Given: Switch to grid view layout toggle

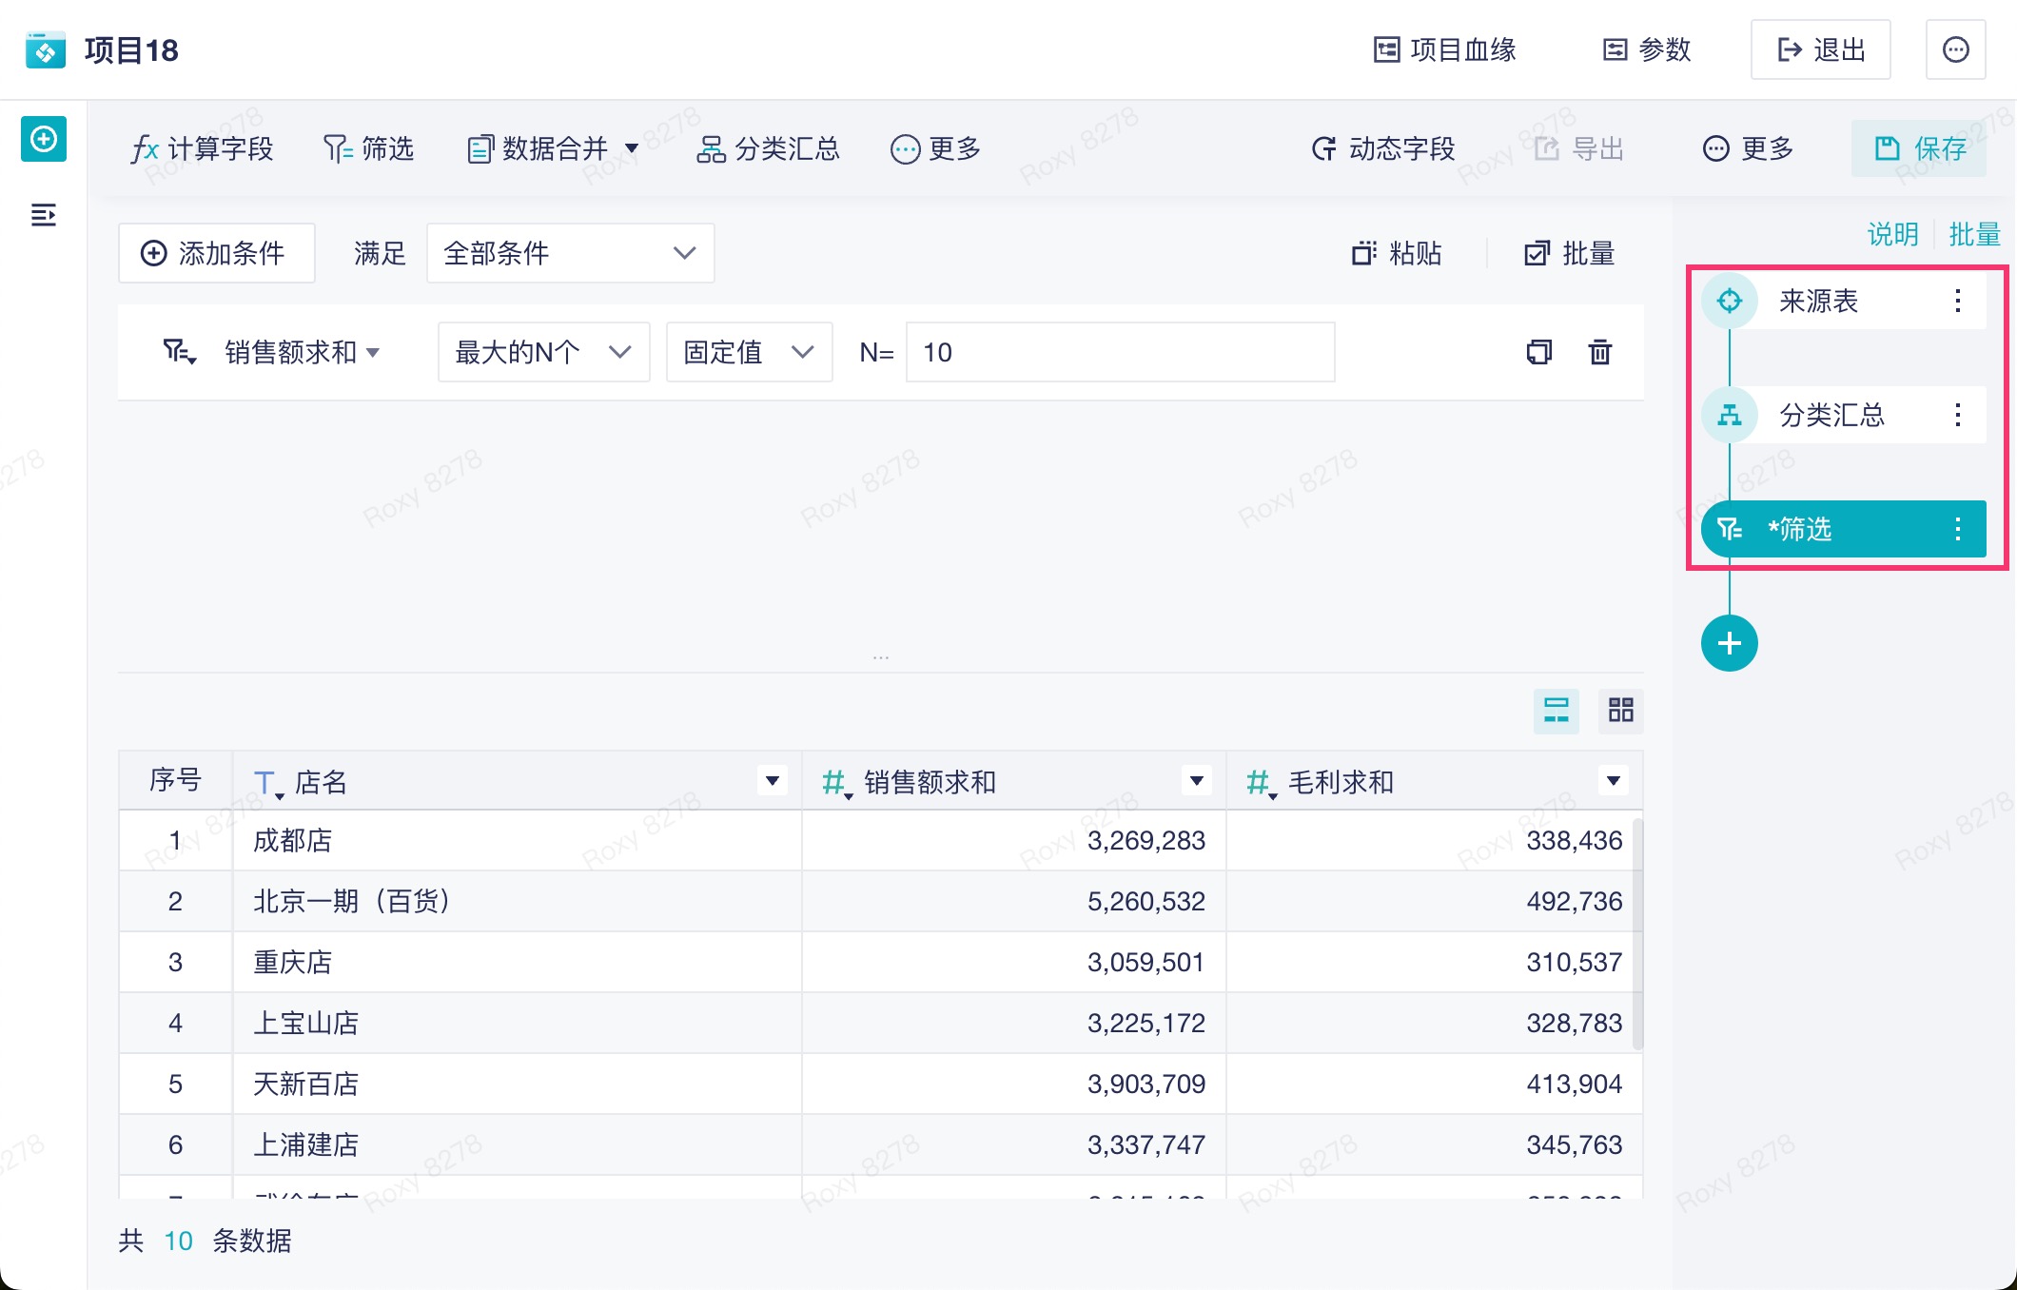Looking at the screenshot, I should pyautogui.click(x=1620, y=710).
